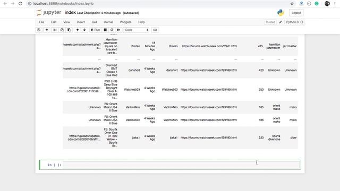
Task: Click the browser address bar URL
Action: click(x=64, y=4)
